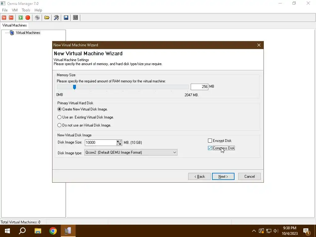Click the red minus delete VM icon
316x237 pixels.
[x=11, y=18]
